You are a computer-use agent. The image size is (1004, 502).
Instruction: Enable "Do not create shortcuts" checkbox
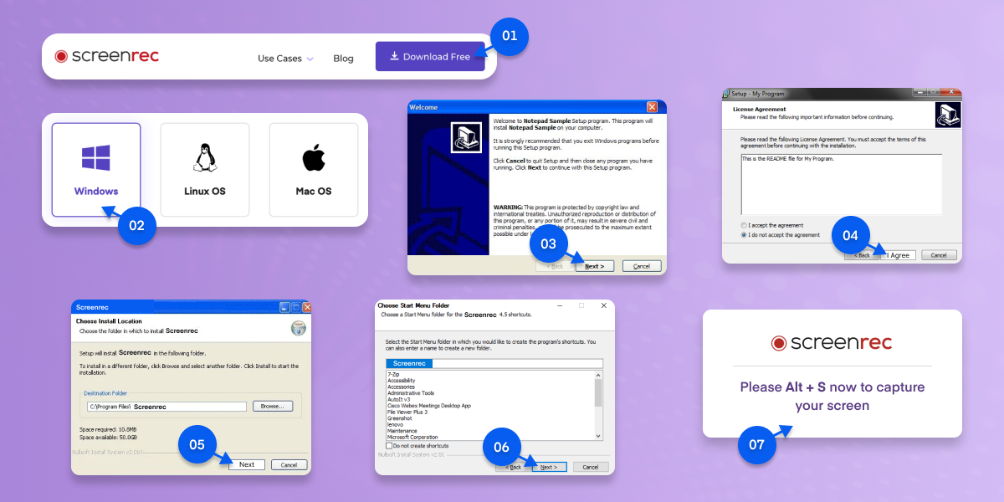[388, 446]
